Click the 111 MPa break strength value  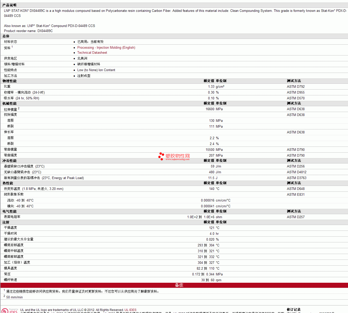click(216, 127)
